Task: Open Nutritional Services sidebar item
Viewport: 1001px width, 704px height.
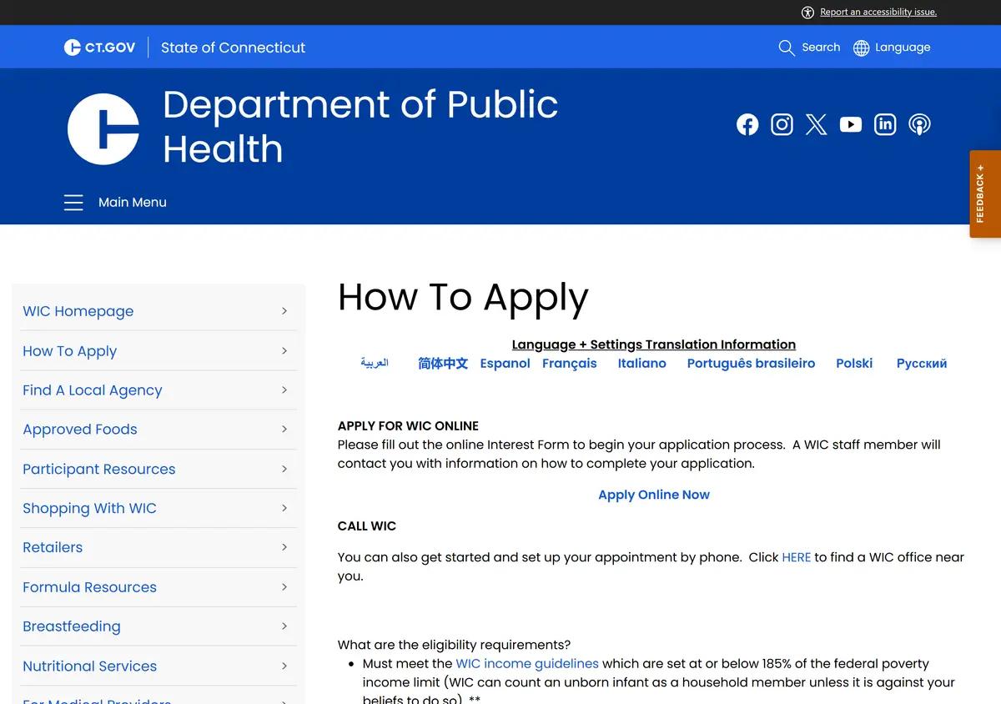Action: click(x=89, y=666)
